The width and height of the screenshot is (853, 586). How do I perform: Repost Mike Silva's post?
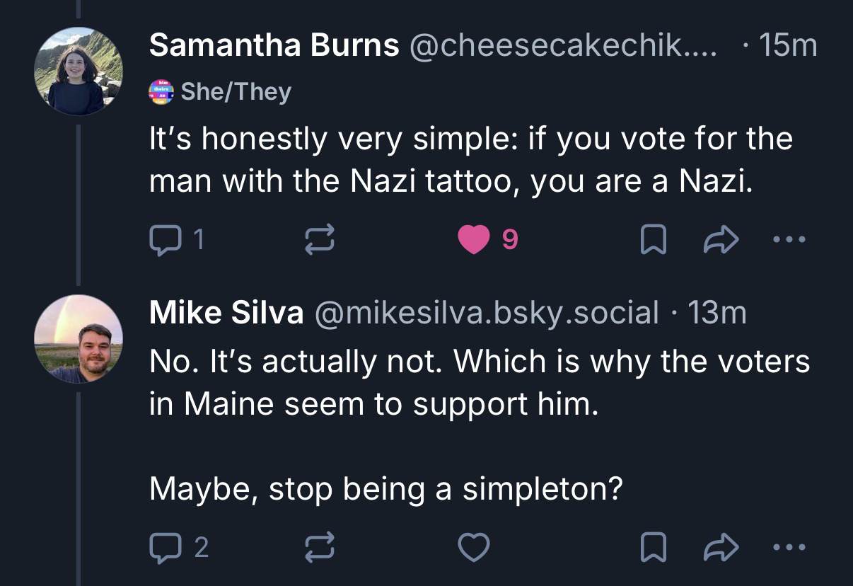[x=318, y=546]
